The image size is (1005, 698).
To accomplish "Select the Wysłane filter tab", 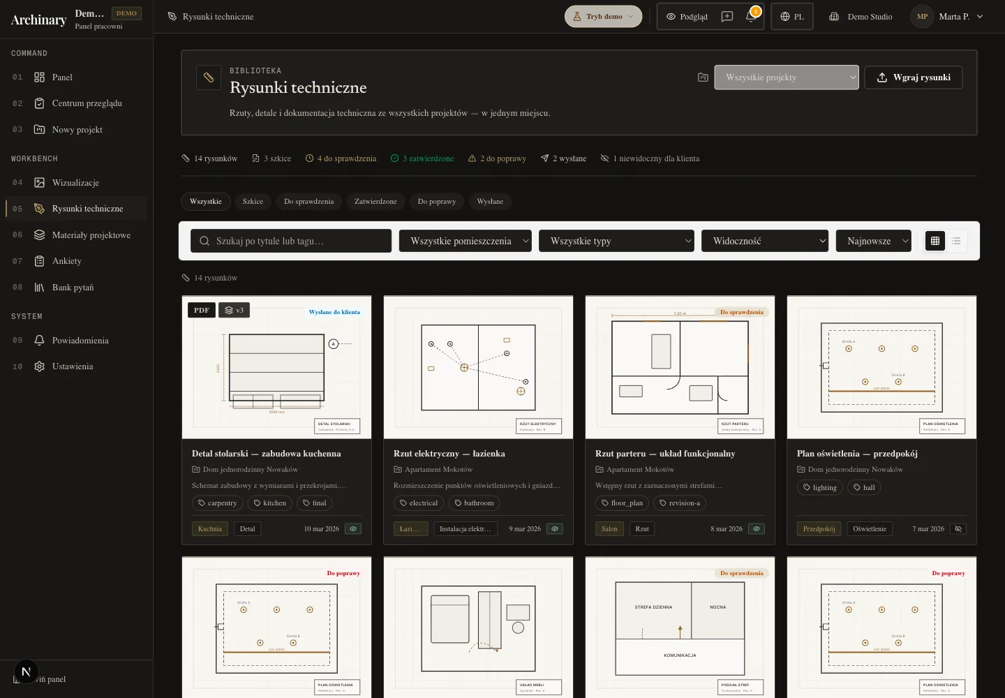I will click(x=490, y=202).
